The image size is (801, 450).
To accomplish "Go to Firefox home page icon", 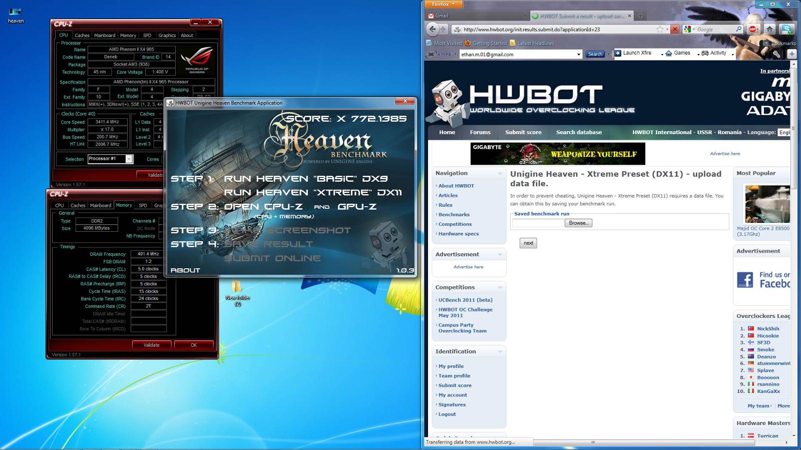I will coord(770,29).
